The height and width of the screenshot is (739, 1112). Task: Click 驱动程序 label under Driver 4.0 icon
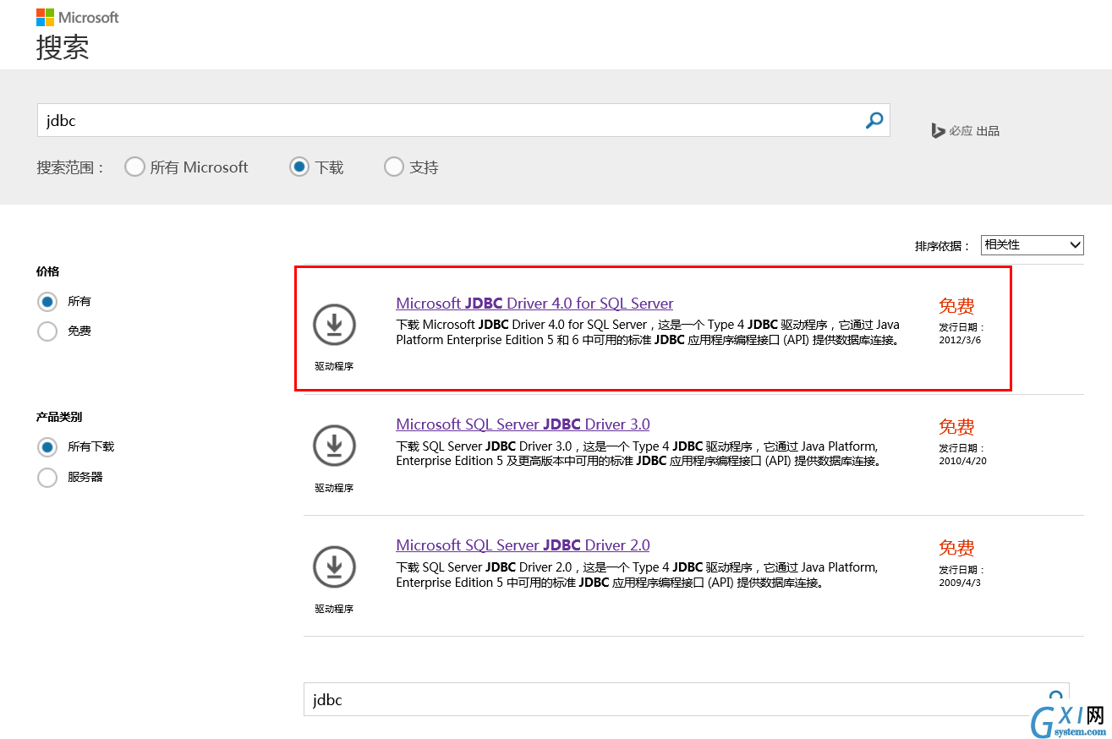point(334,366)
